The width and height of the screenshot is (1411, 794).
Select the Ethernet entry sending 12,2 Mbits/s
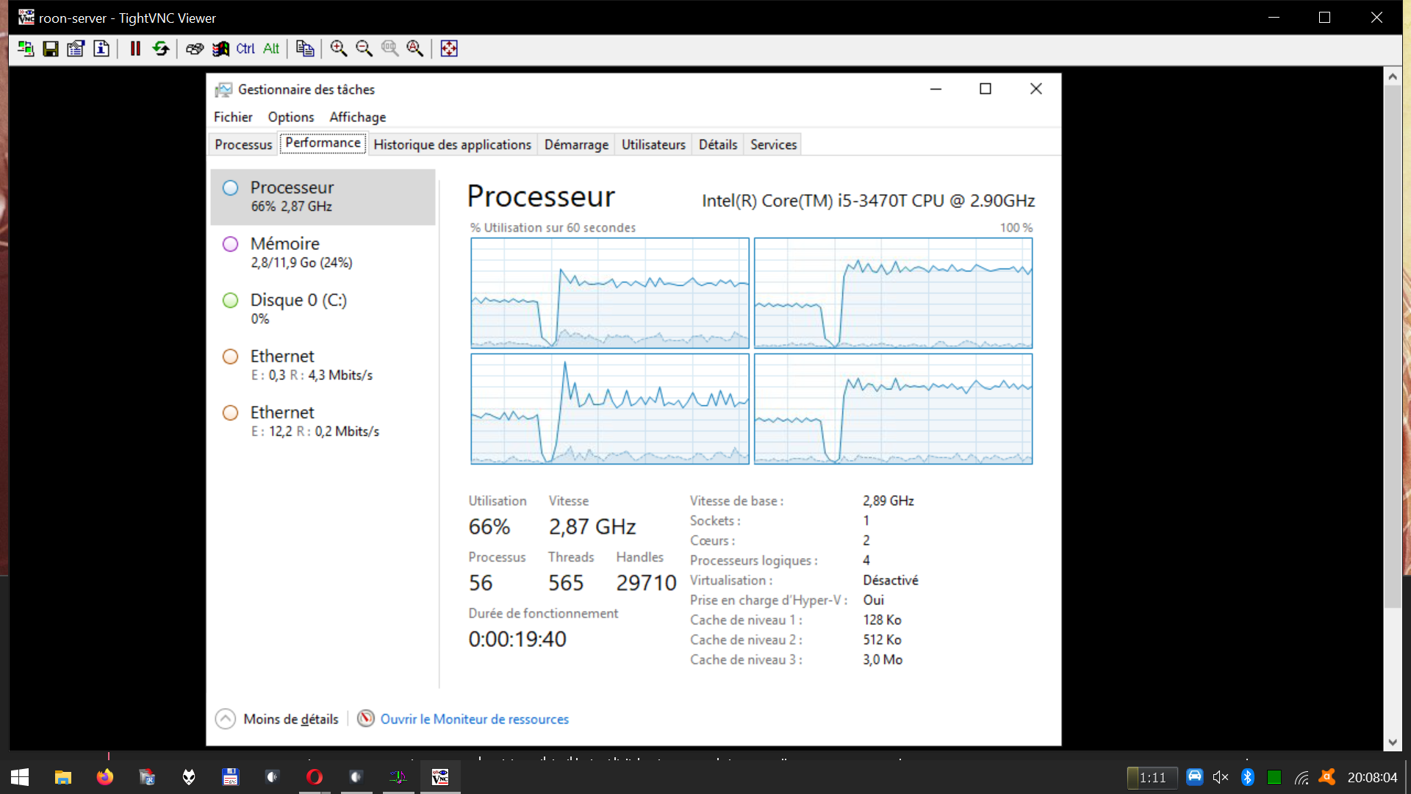(323, 421)
